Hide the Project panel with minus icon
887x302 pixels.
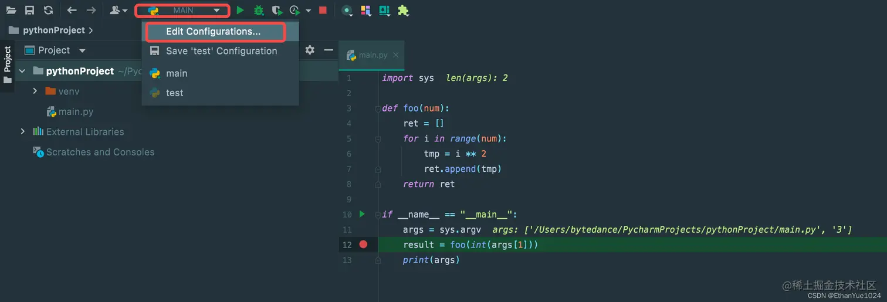(329, 50)
